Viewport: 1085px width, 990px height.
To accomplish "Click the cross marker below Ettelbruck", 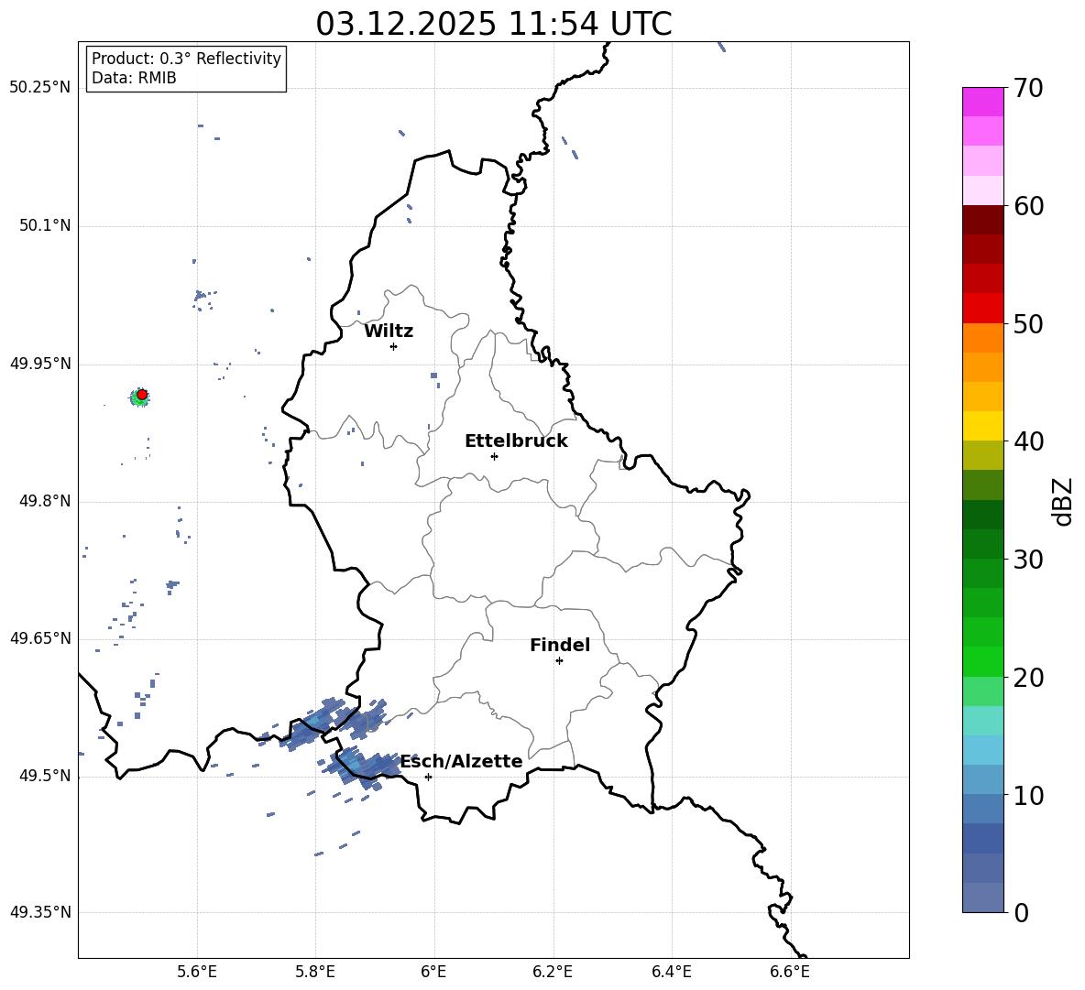I will pos(494,456).
